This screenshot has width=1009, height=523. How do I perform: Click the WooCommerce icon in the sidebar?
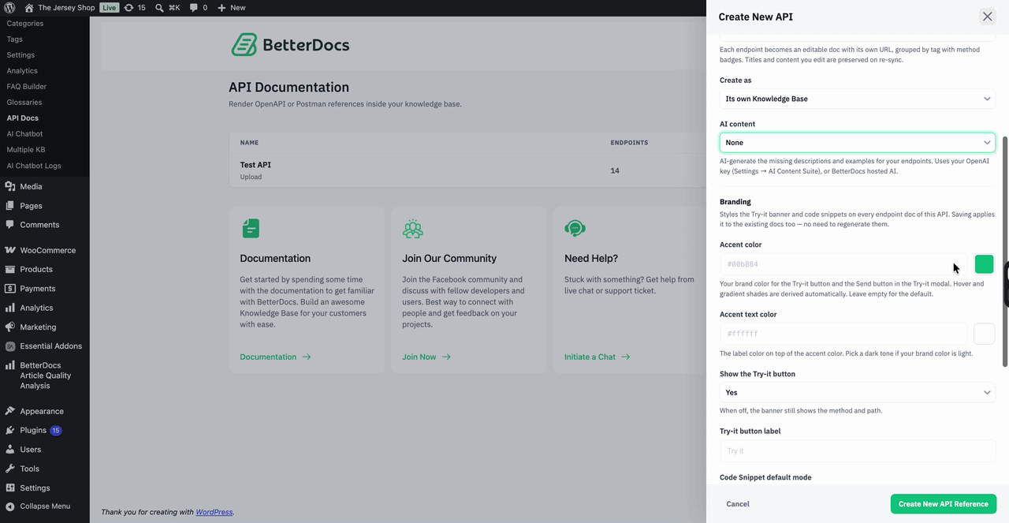click(10, 250)
